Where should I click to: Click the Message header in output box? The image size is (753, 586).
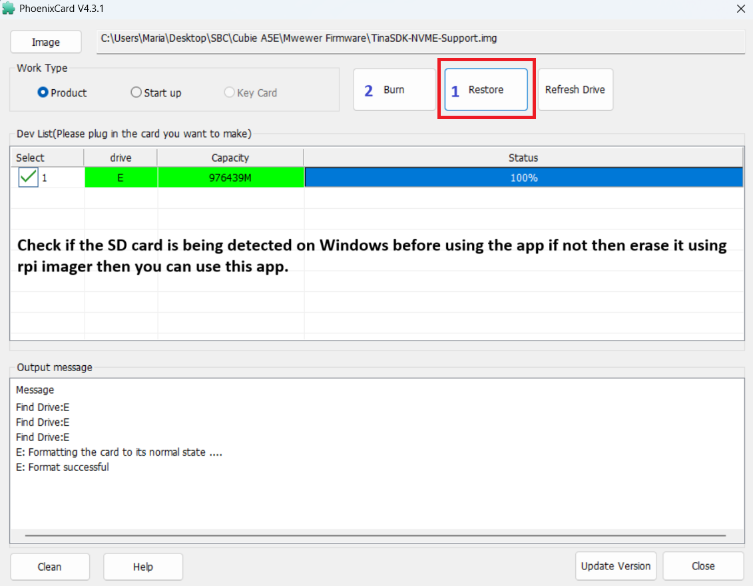pos(35,390)
